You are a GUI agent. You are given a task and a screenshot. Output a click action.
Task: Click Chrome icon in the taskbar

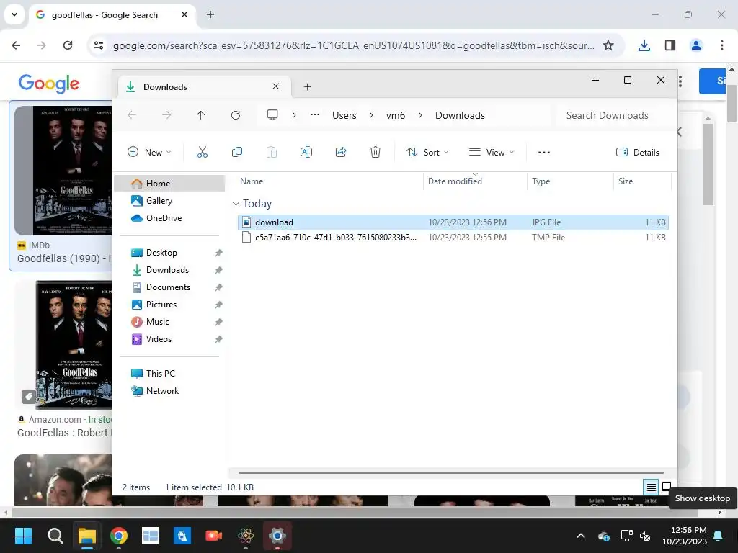pos(119,536)
